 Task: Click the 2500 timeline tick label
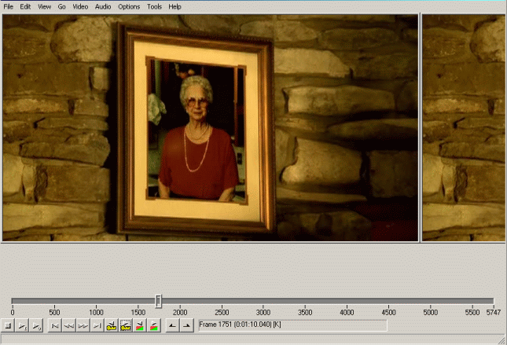point(222,312)
